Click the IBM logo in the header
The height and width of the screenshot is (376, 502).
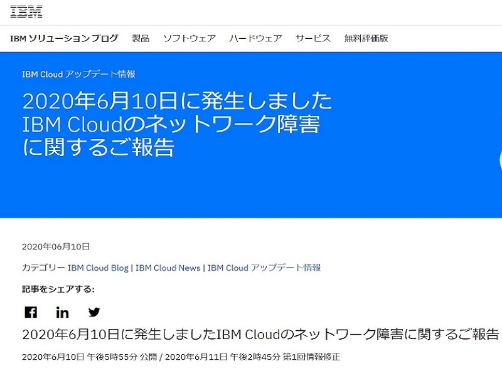[26, 11]
